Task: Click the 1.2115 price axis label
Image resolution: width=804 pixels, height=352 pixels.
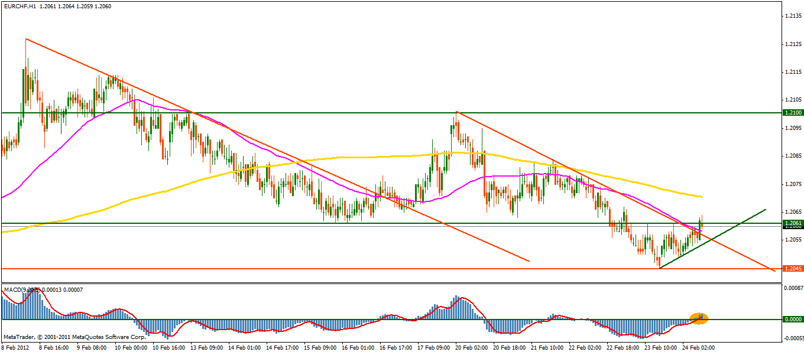Action: point(792,72)
